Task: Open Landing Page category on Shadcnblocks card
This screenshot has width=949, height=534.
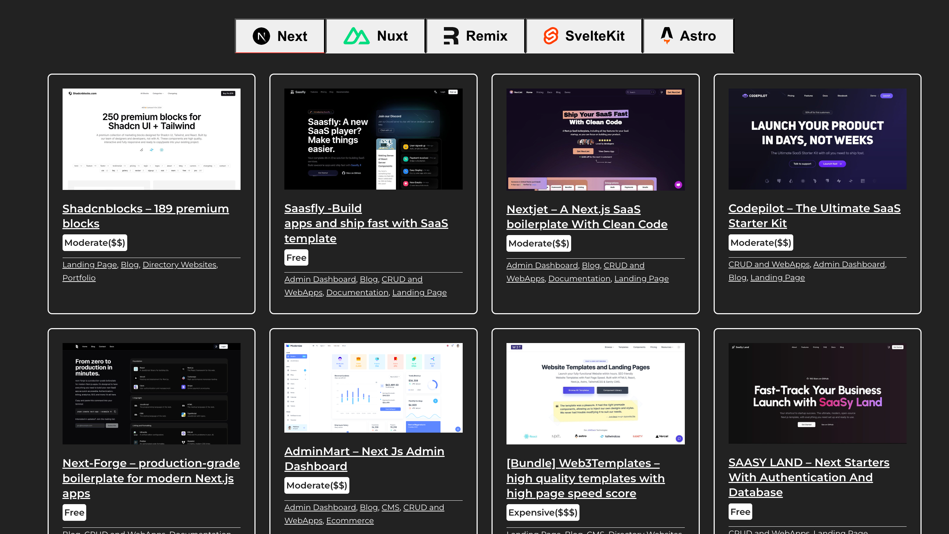Action: pos(90,265)
